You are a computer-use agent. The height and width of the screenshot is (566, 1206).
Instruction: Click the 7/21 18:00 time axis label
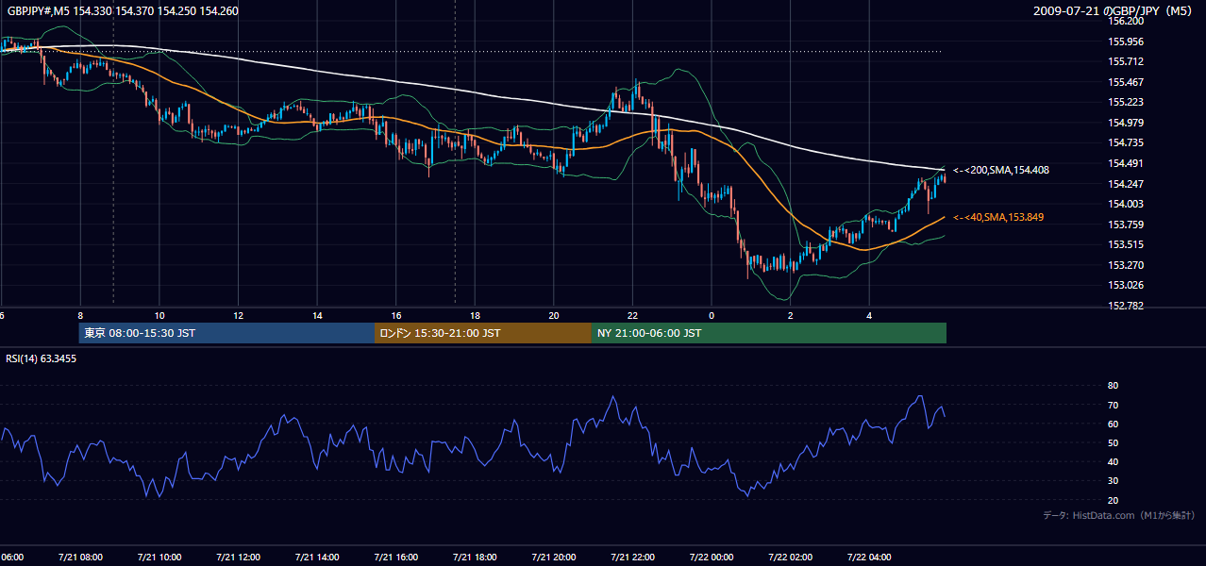pos(475,558)
